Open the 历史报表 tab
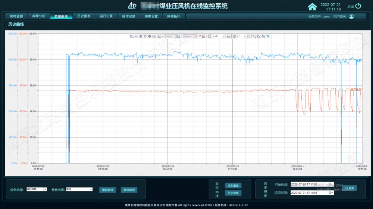373x209 pixels. tap(84, 16)
